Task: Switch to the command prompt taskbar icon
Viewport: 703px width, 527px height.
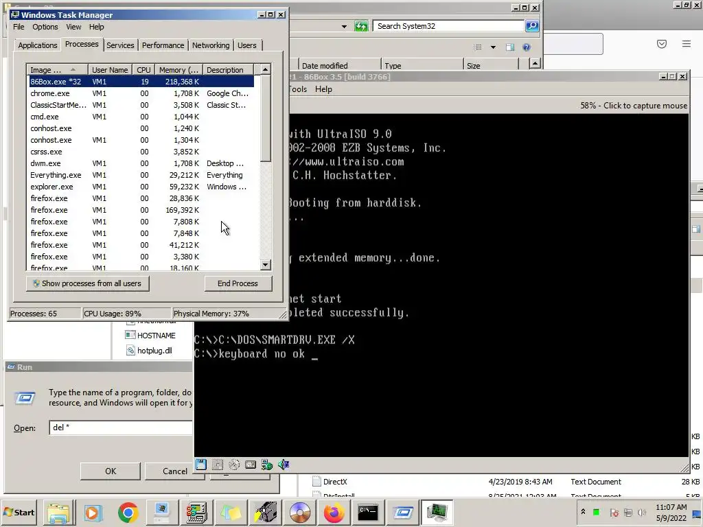Action: [368, 512]
